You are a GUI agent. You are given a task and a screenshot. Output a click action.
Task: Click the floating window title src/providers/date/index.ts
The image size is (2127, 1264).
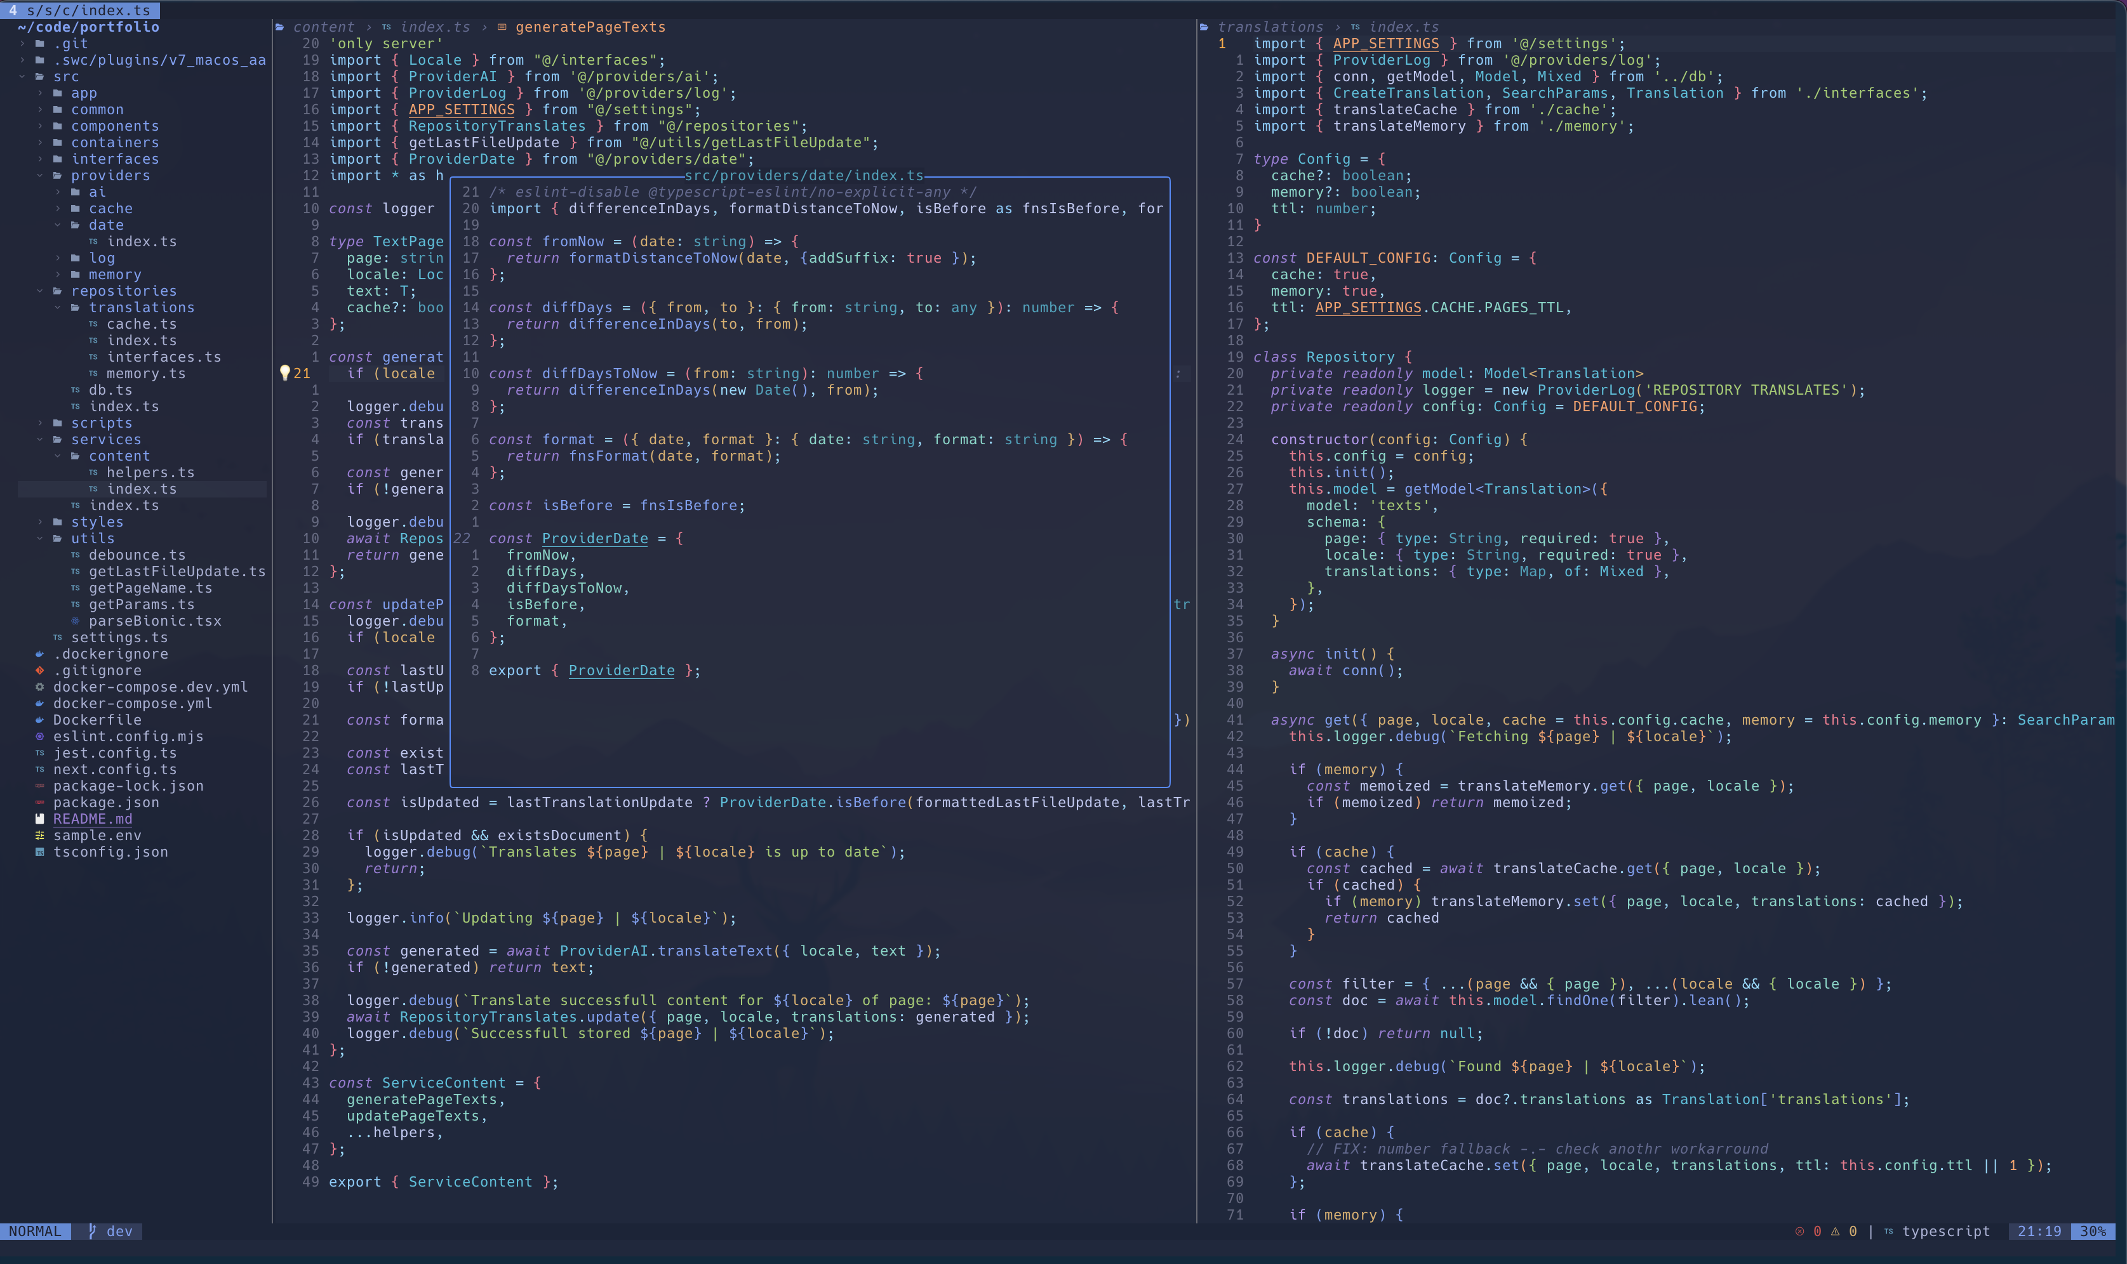tap(804, 176)
